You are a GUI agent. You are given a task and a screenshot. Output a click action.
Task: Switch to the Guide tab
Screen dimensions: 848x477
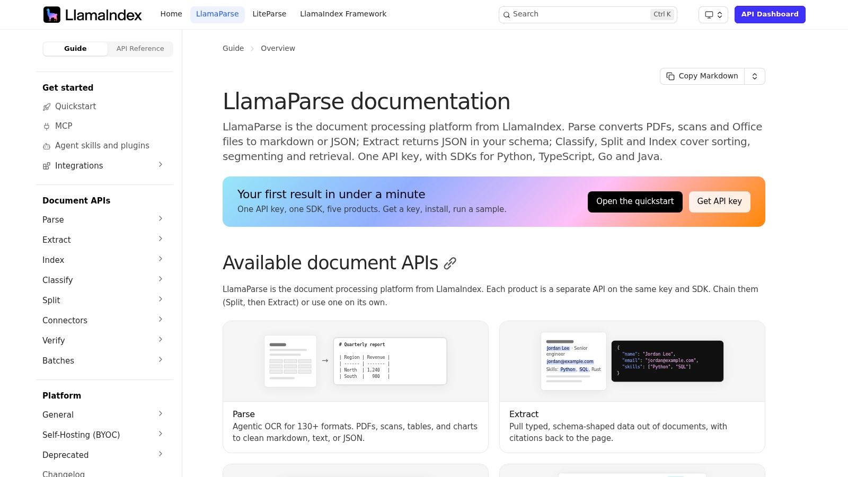click(x=75, y=49)
